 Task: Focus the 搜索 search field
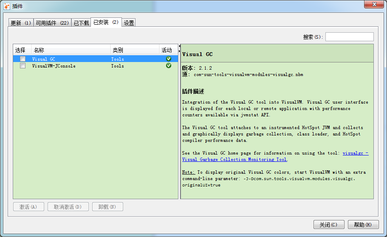pyautogui.click(x=349, y=37)
